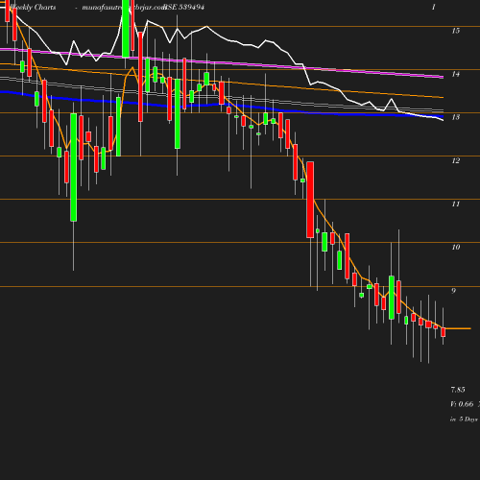Select the price axis label 14

[456, 74]
